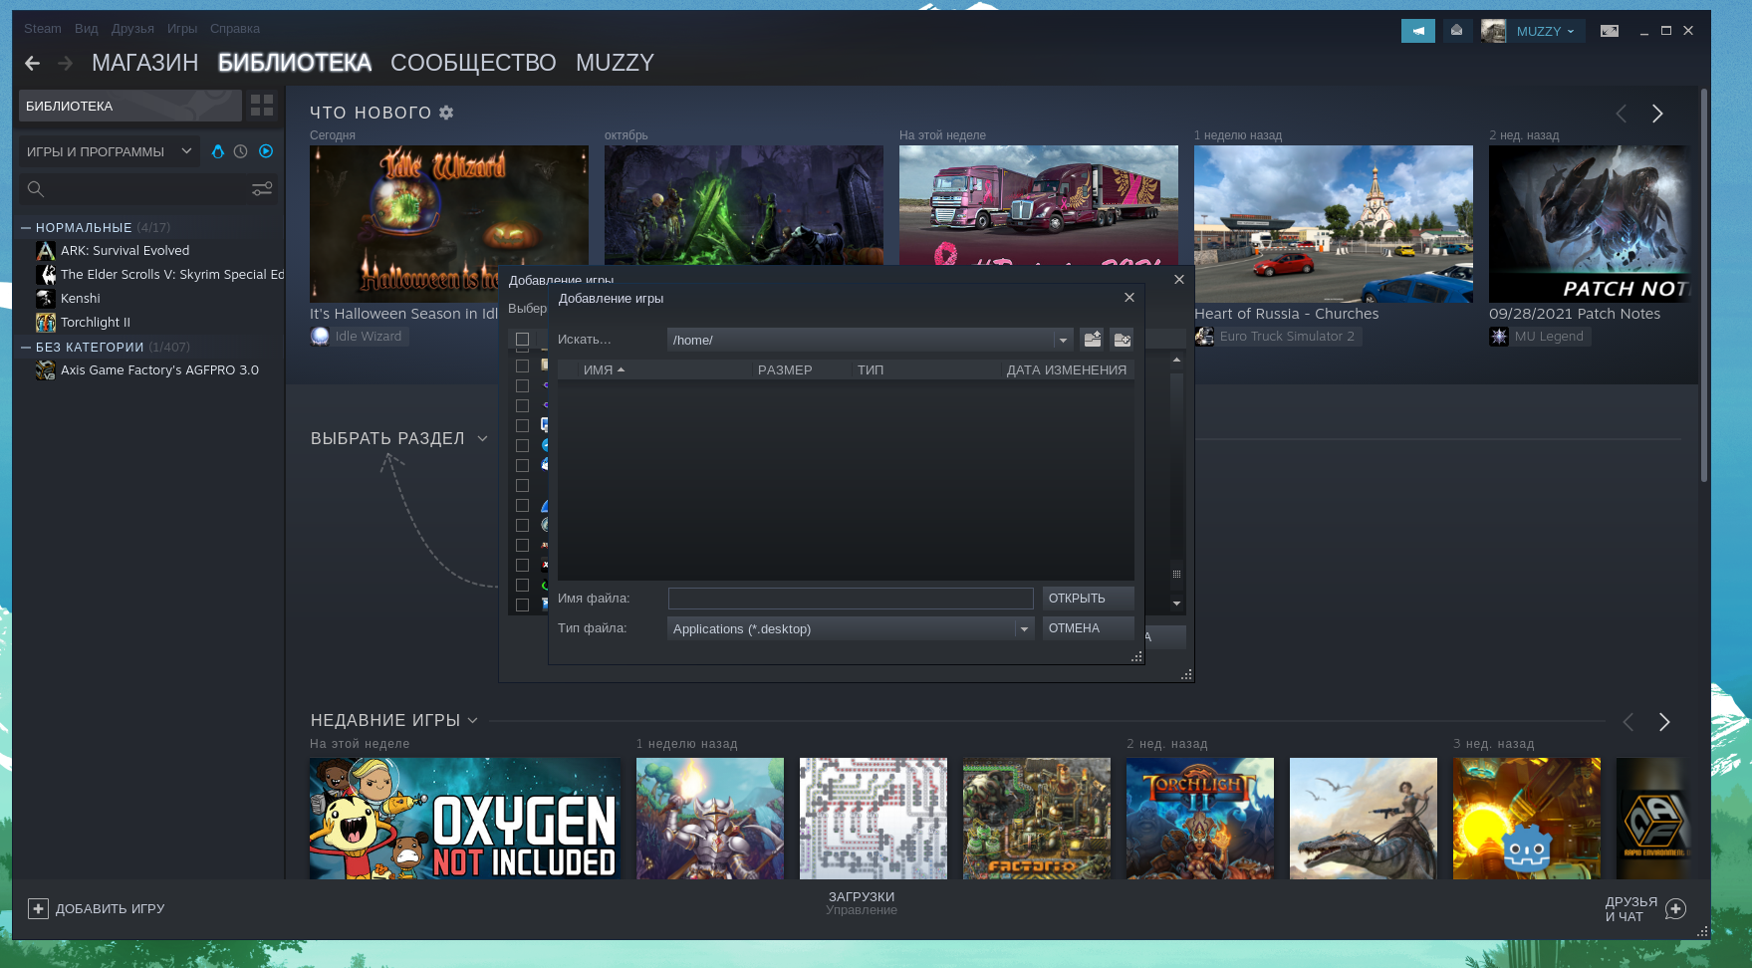
Task: Toggle ready-to-play filter icon
Action: pos(266,151)
